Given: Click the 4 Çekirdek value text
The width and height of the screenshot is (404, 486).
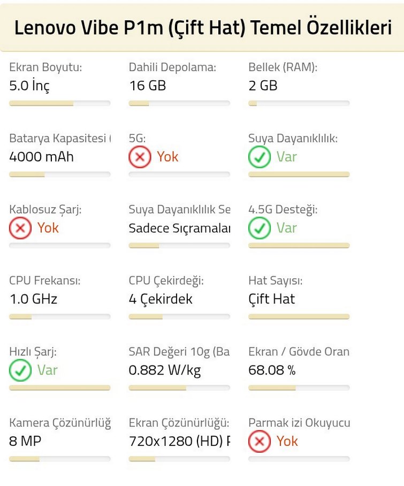Looking at the screenshot, I should [161, 299].
